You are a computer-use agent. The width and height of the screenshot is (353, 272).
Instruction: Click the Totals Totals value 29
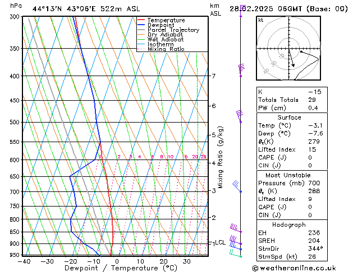[x=312, y=100]
